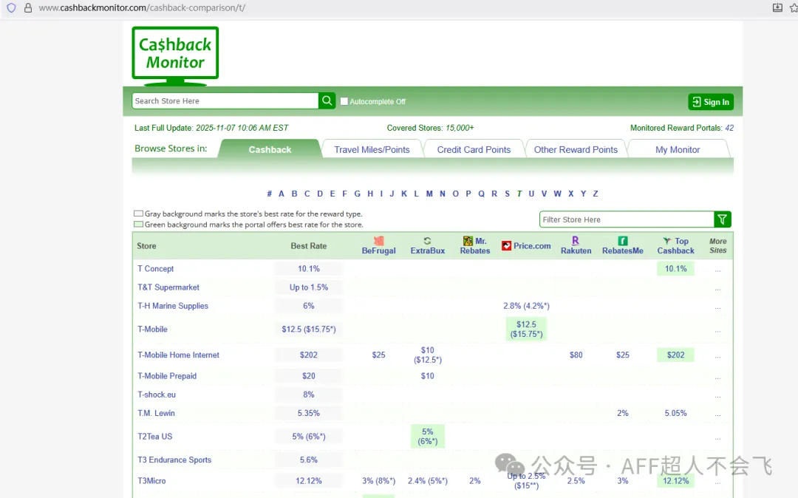Viewport: 798px width, 498px height.
Task: Click the Sign In button
Action: tap(710, 102)
